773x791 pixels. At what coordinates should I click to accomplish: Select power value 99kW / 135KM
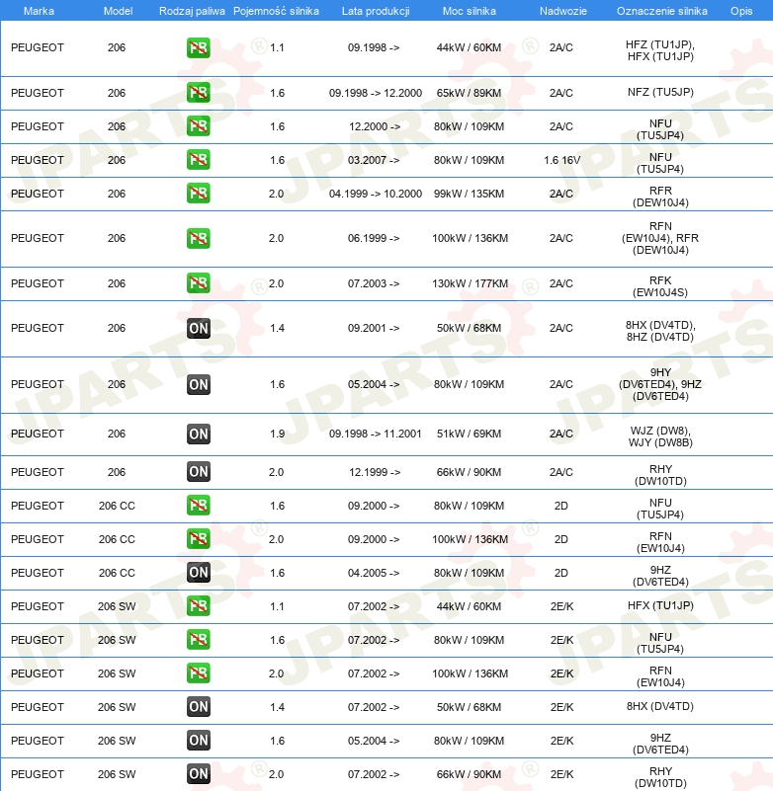[x=470, y=194]
